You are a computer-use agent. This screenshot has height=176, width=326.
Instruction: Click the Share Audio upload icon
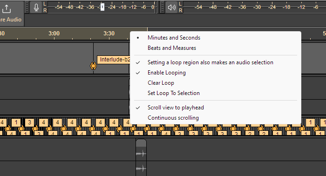7,9
